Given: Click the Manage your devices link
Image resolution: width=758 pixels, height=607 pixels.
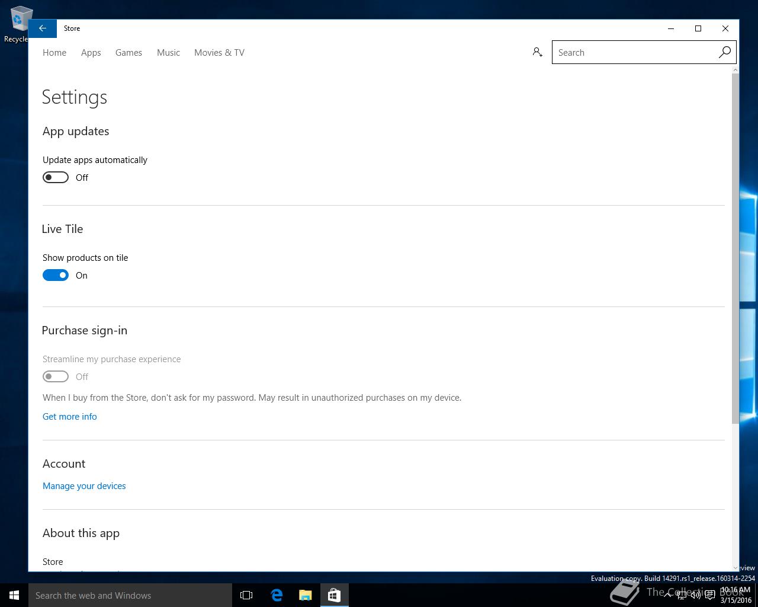Looking at the screenshot, I should point(84,485).
